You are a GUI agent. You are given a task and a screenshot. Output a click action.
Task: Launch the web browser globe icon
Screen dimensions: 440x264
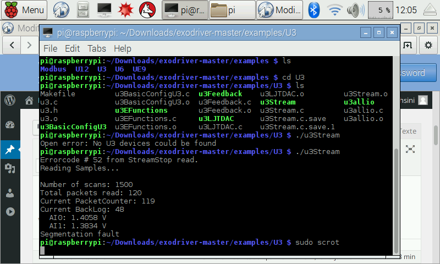pyautogui.click(x=61, y=10)
